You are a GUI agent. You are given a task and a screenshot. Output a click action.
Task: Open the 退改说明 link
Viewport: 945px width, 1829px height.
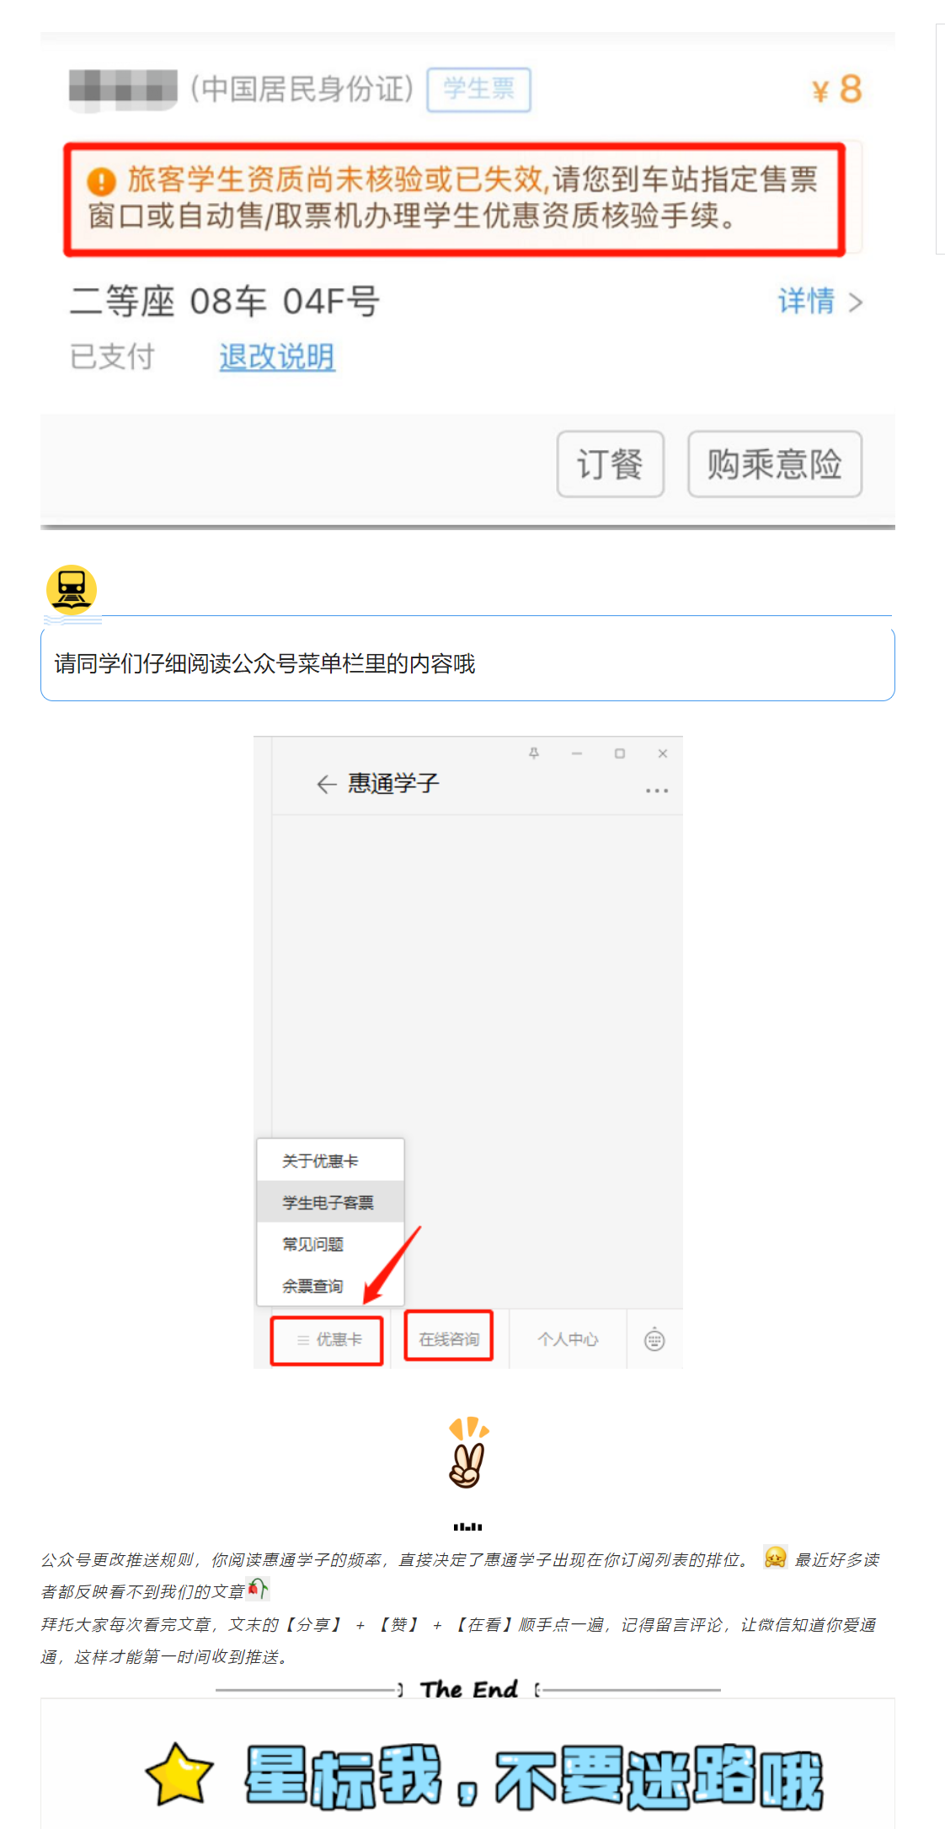tap(277, 357)
